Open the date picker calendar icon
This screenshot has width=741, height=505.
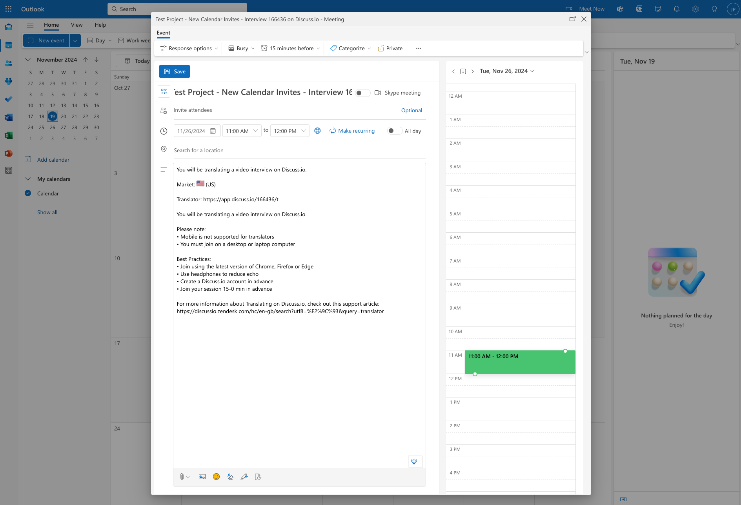(213, 131)
